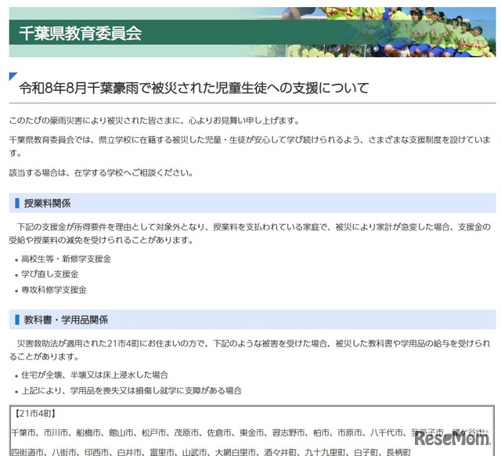Click the 高校生等・新修学支援金 list item
501x456 pixels.
(66, 259)
